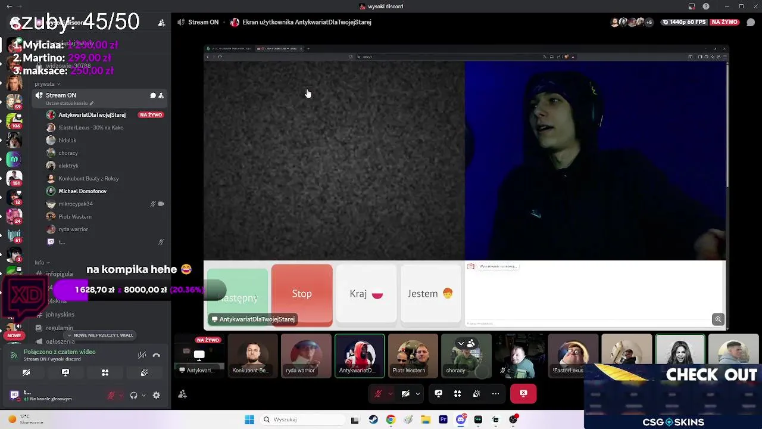Select the infopigula channel

tap(60, 274)
